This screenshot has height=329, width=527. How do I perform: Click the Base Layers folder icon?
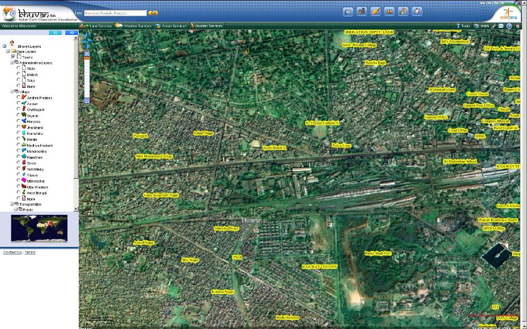13,51
